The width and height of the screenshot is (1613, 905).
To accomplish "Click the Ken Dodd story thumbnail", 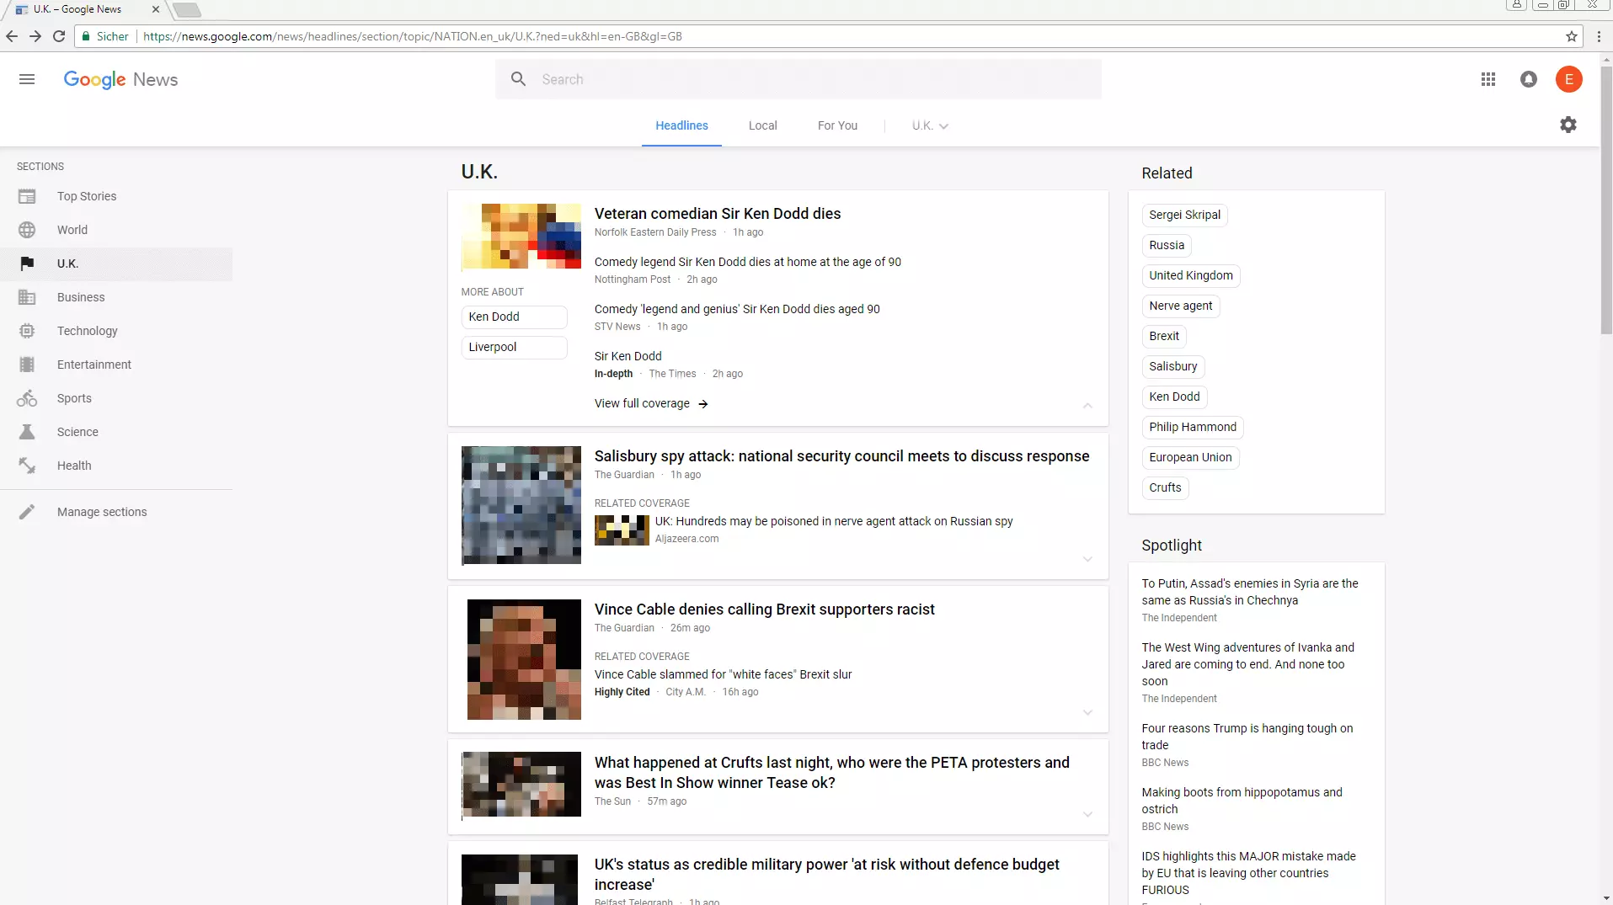I will (521, 236).
